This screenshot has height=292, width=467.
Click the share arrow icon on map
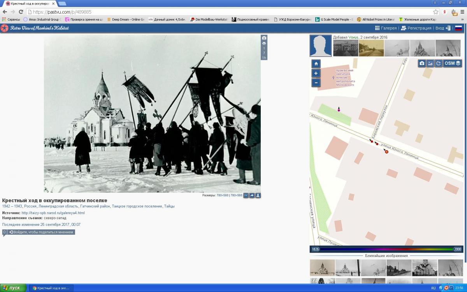(x=439, y=63)
